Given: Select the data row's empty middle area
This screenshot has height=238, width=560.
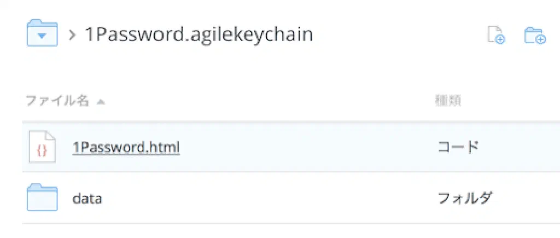Looking at the screenshot, I should 273,198.
